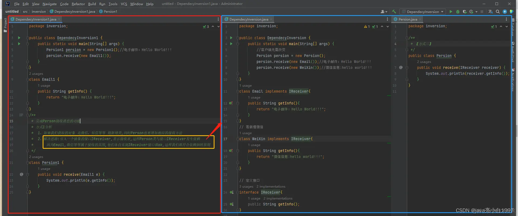The image size is (518, 216).
Task: Start debugging with the green bug icon
Action: 458,12
